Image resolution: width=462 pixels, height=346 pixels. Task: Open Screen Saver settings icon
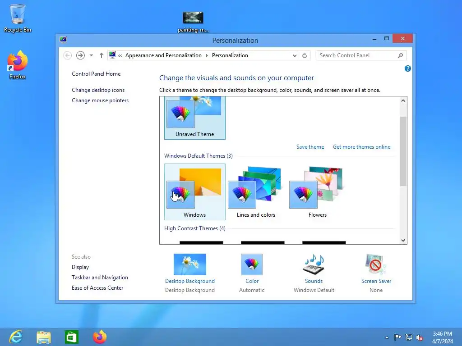pos(376,264)
